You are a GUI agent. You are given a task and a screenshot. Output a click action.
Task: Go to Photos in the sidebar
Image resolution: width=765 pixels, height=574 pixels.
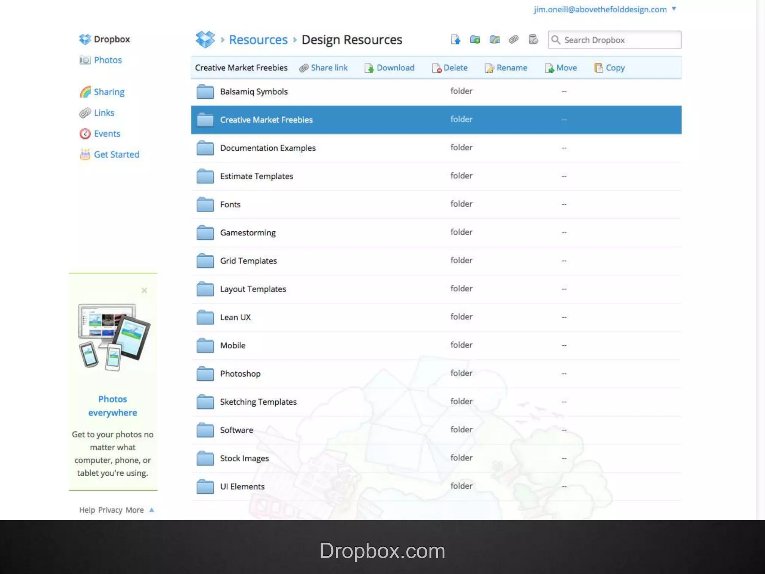pos(101,60)
